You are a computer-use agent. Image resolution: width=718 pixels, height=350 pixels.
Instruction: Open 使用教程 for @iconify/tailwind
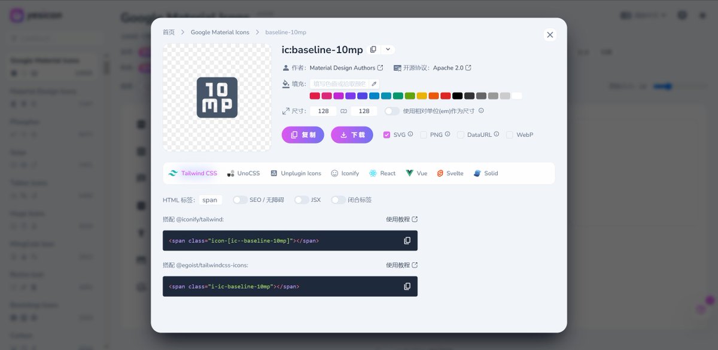(401, 219)
